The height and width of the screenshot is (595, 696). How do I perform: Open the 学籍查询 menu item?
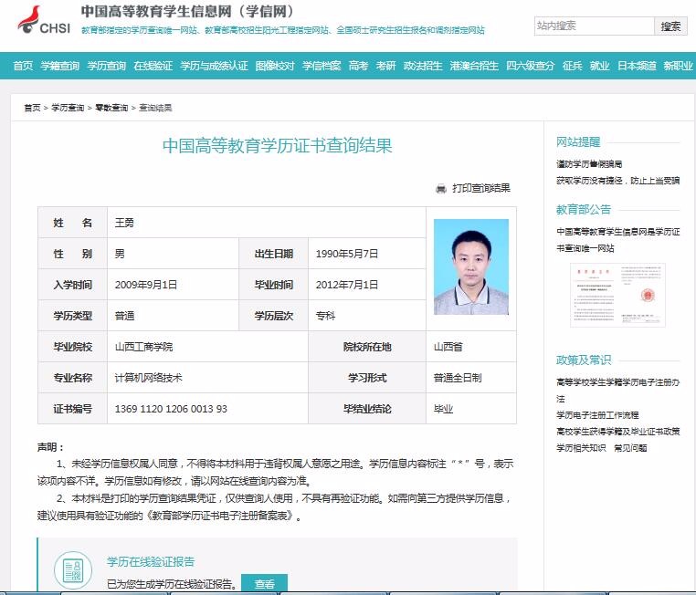[60, 66]
